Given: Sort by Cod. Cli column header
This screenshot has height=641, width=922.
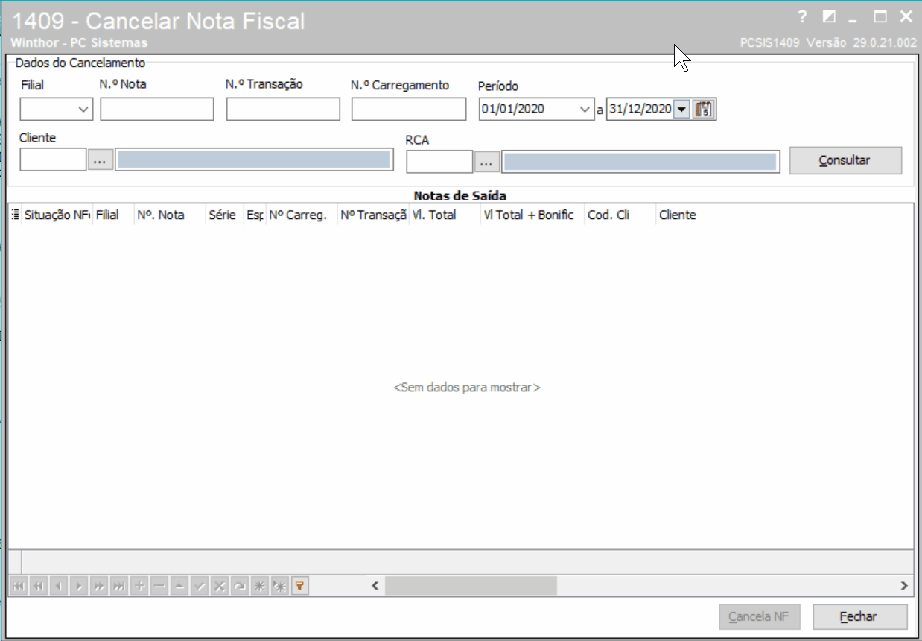Looking at the screenshot, I should pyautogui.click(x=620, y=215).
